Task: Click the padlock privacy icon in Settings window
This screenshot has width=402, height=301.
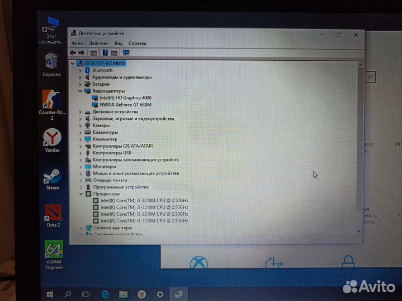Action: (x=348, y=261)
